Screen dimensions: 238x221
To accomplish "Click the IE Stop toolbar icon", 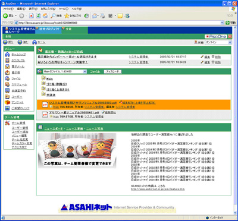I will click(x=32, y=16).
